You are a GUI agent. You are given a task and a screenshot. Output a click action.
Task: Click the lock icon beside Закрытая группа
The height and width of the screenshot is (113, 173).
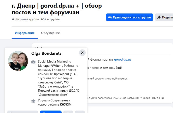(13, 19)
